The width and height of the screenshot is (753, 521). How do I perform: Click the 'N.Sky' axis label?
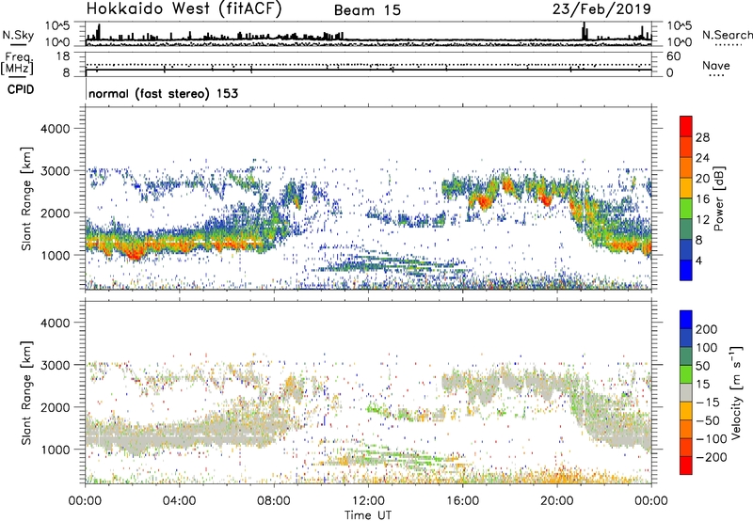coord(18,35)
